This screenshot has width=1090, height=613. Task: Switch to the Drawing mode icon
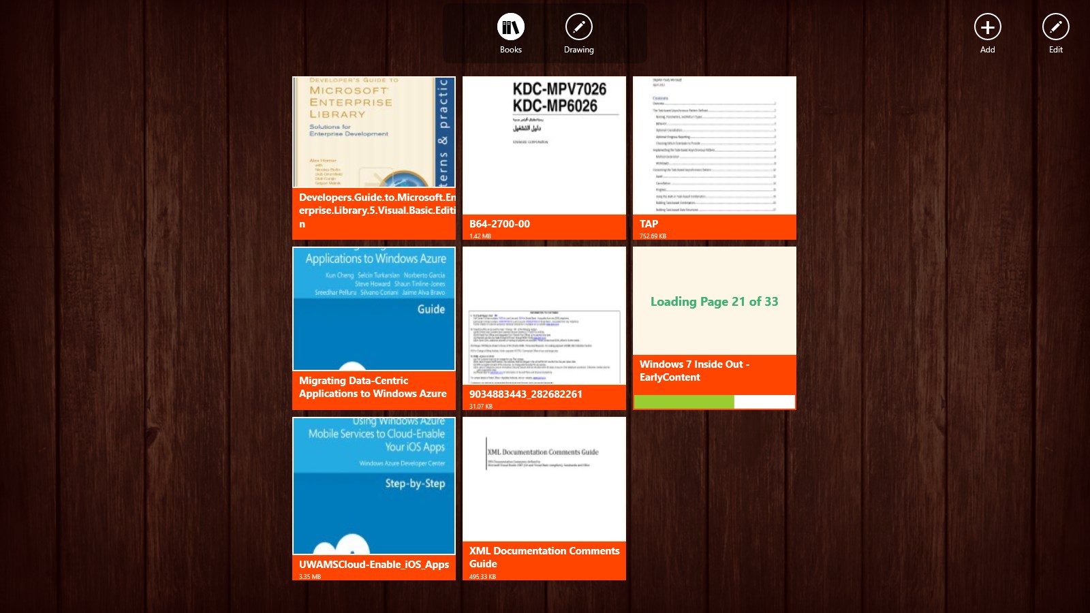[578, 27]
